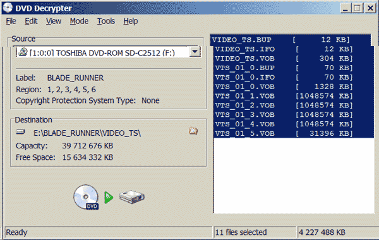This screenshot has width=379, height=240.
Task: Select VTS_01_4.VOB in file list
Action: 294,124
